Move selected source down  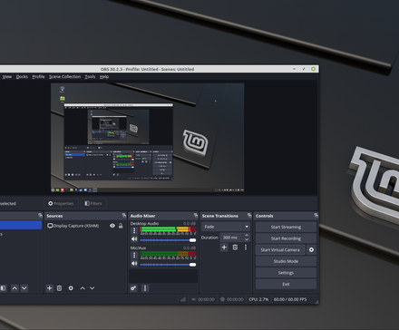coord(92,288)
